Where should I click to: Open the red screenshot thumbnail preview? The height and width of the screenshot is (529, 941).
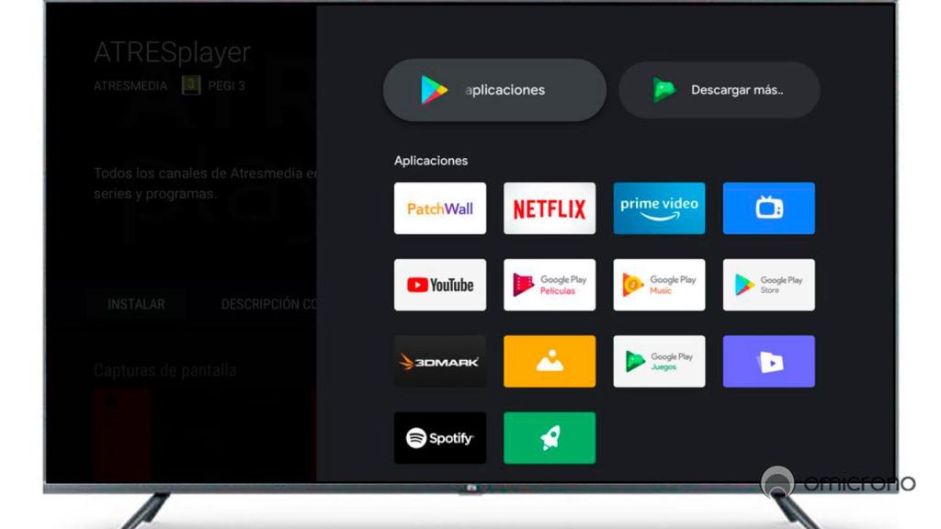[122, 433]
